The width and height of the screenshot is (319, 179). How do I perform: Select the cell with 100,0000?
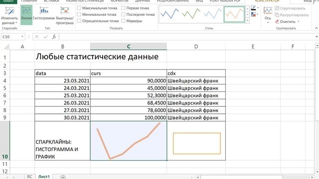click(129, 117)
